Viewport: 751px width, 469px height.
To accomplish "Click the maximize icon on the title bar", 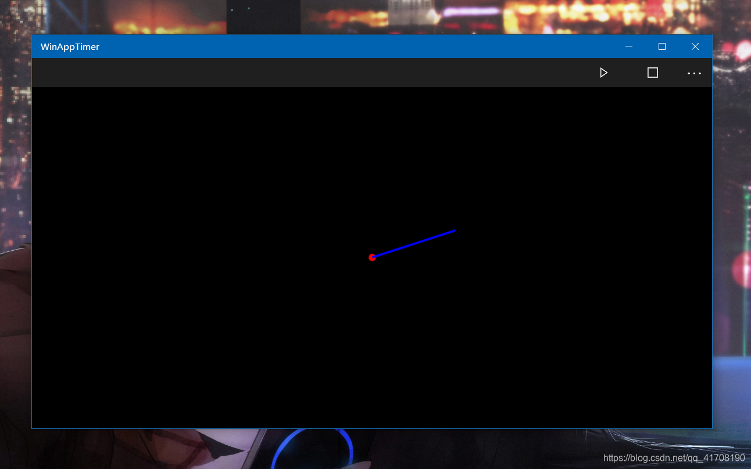I will coord(661,46).
